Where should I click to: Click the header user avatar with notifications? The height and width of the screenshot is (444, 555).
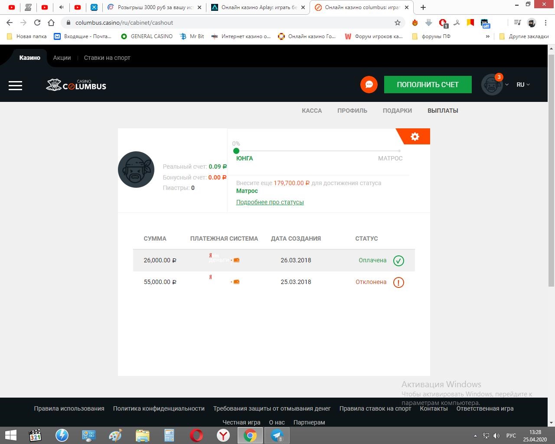(492, 85)
